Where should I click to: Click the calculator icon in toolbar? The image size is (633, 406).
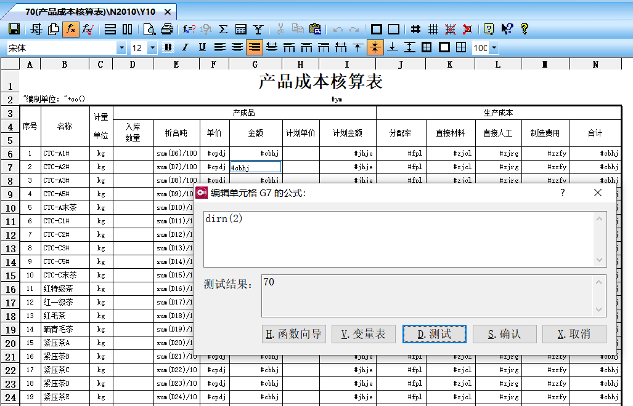point(241,29)
